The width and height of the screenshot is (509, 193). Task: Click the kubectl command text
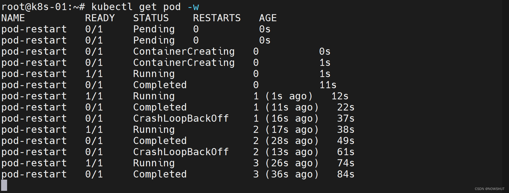112,7
